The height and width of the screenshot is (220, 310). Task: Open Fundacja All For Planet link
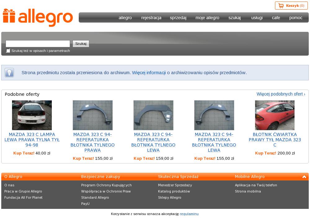(x=23, y=197)
